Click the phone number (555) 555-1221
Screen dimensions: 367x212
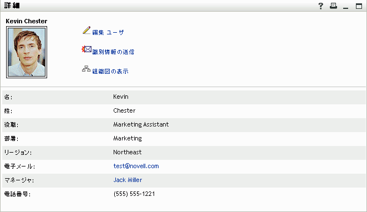134,194
